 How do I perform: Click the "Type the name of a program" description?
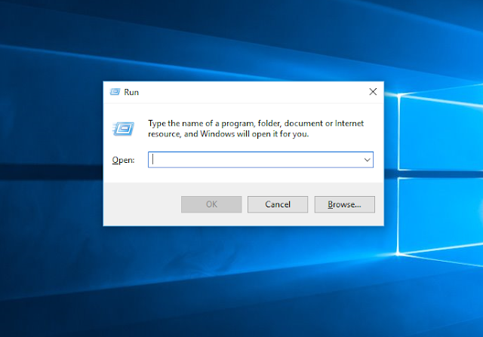256,129
